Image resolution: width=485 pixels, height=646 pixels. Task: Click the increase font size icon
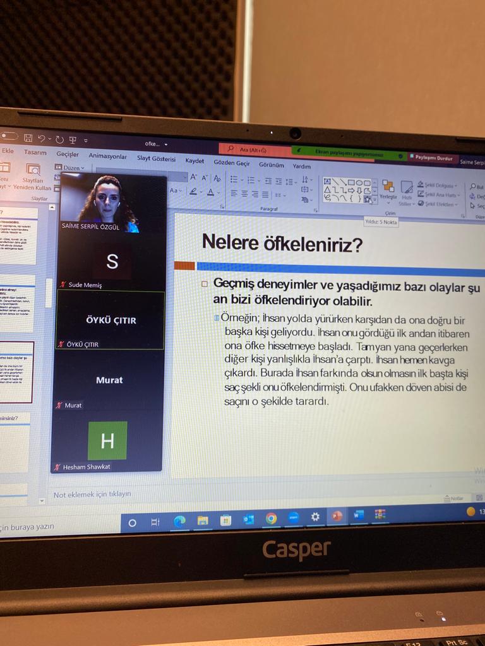pyautogui.click(x=194, y=177)
